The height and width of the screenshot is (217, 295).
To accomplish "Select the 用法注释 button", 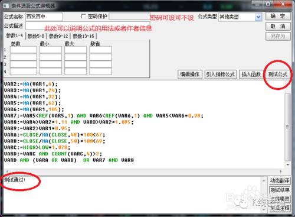I will 280,208.
